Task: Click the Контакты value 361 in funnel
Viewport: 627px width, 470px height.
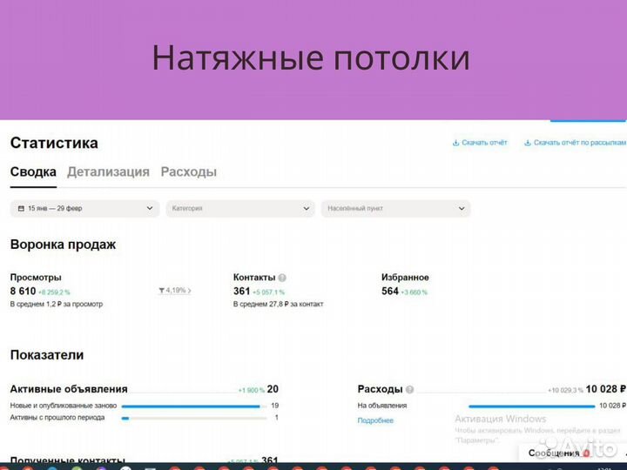Action: pyautogui.click(x=241, y=291)
